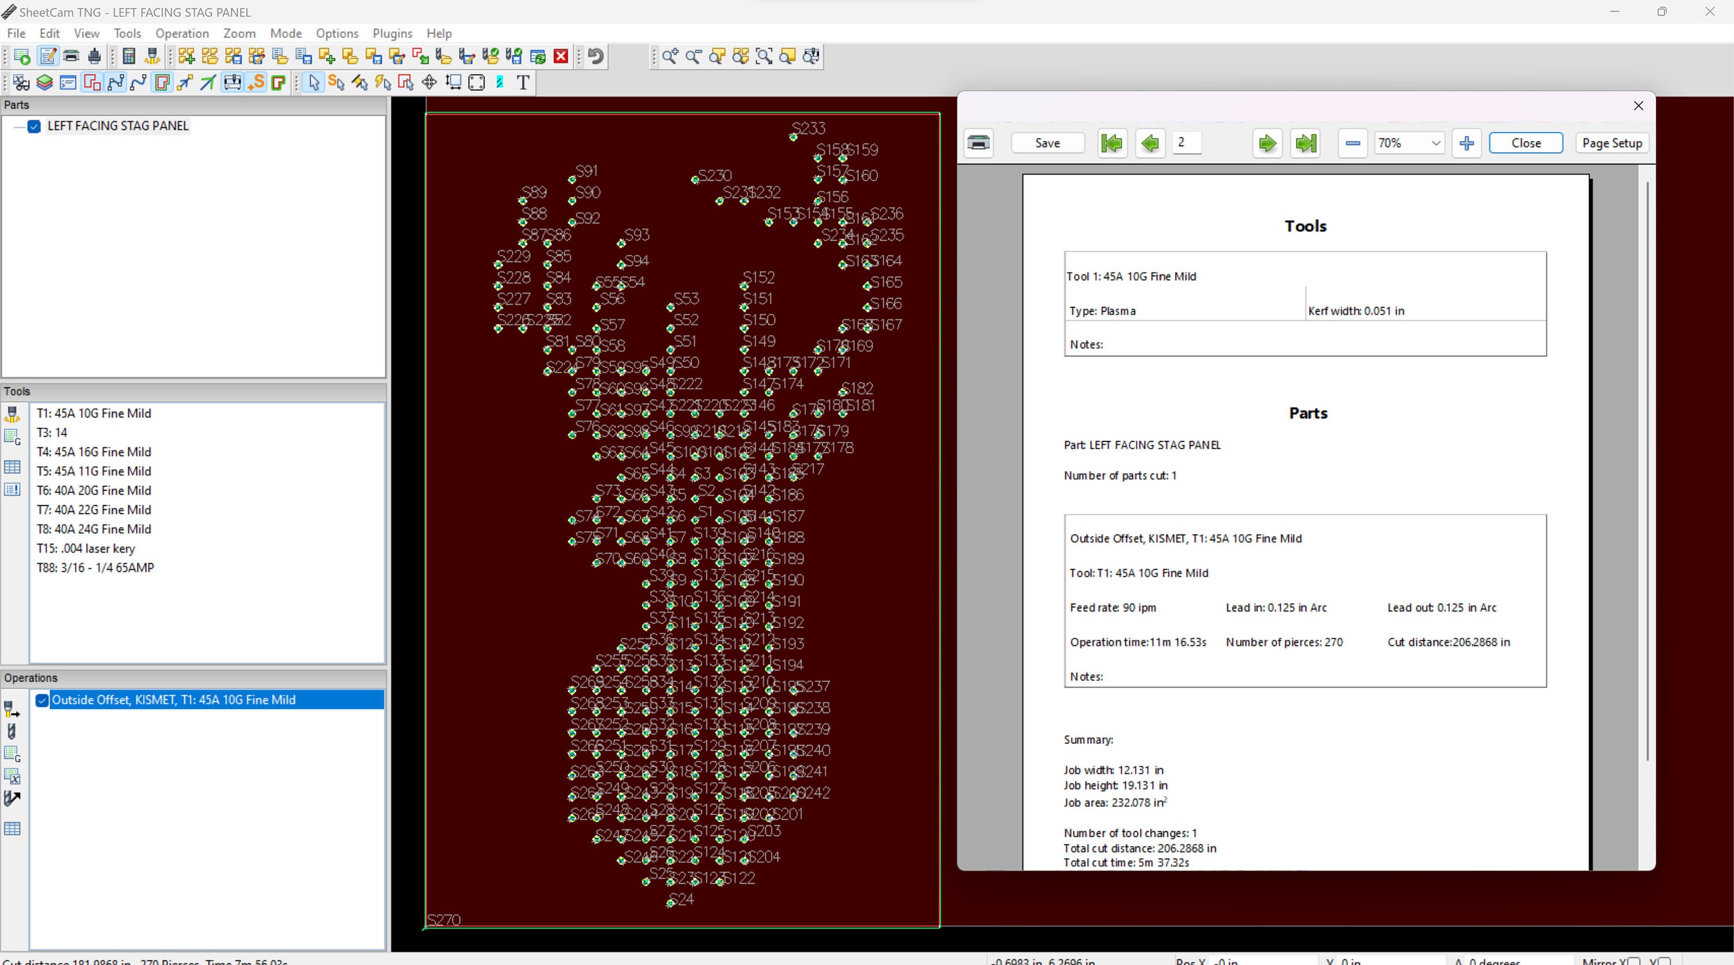Select the Text tool
Viewport: 1734px width, 965px height.
click(523, 82)
